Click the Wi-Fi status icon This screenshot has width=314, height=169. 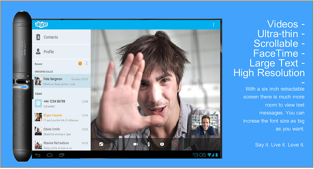209,155
